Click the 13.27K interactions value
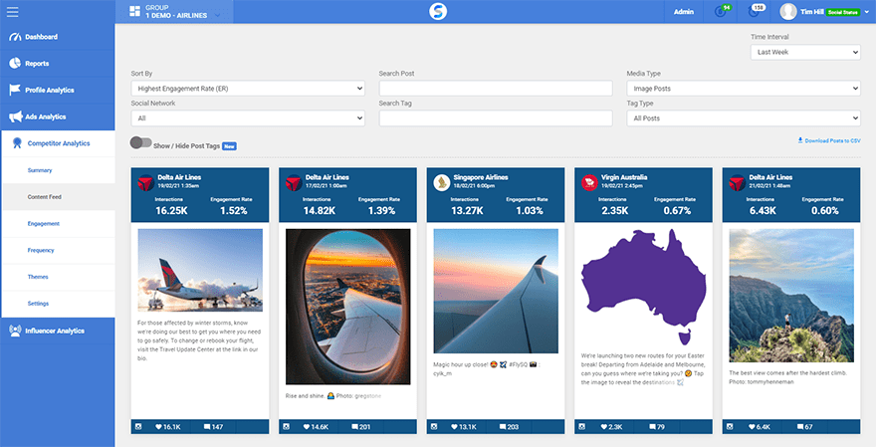This screenshot has width=876, height=447. coord(467,211)
